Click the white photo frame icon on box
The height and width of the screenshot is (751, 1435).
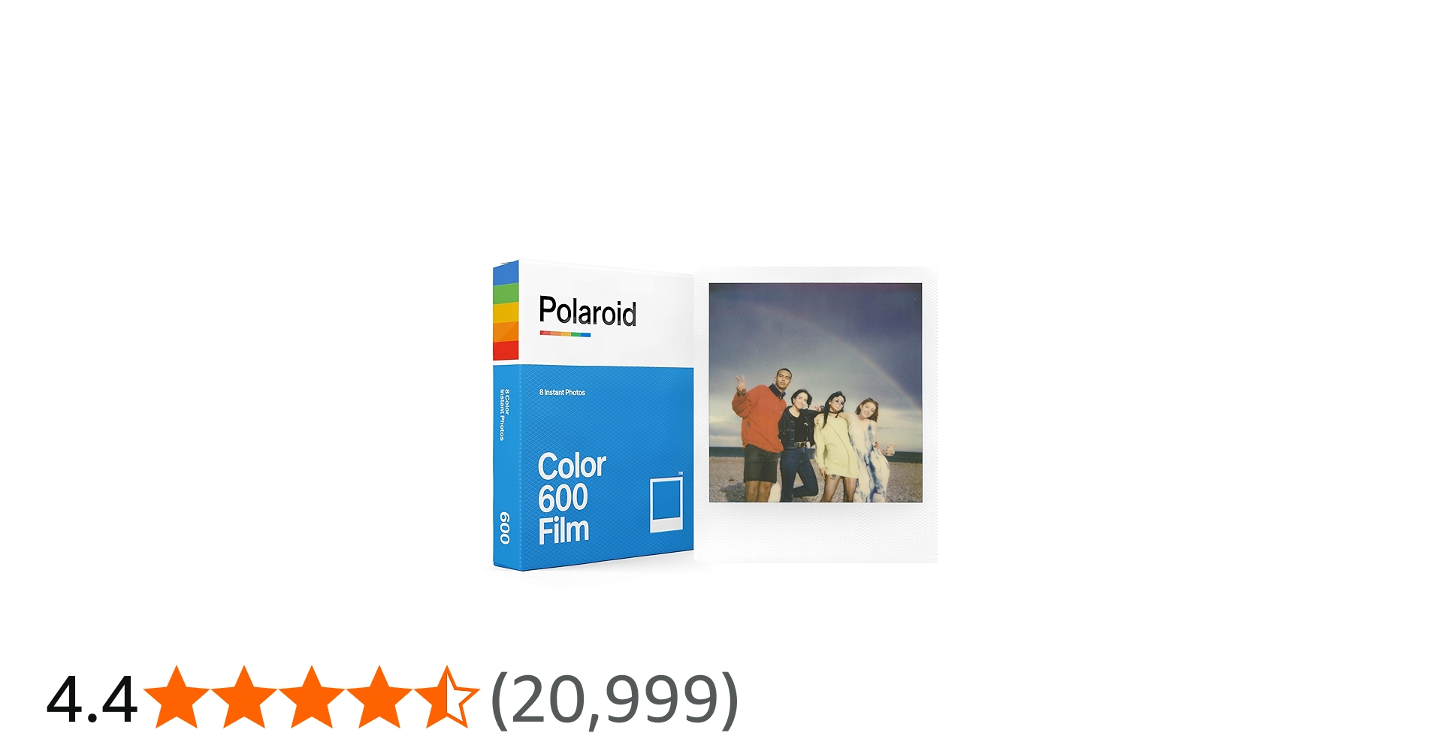pos(666,504)
